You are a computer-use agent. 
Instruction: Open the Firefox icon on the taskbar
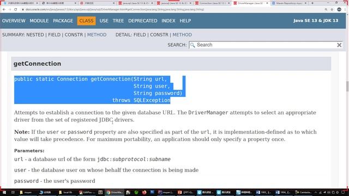coord(144,192)
